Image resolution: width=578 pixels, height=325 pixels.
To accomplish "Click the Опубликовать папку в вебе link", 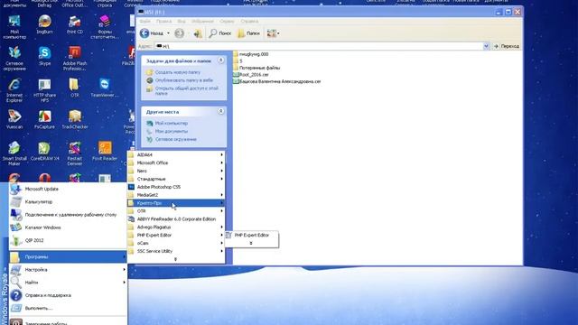I will tap(184, 80).
